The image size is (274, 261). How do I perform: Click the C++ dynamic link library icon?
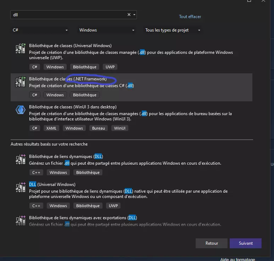21,159
